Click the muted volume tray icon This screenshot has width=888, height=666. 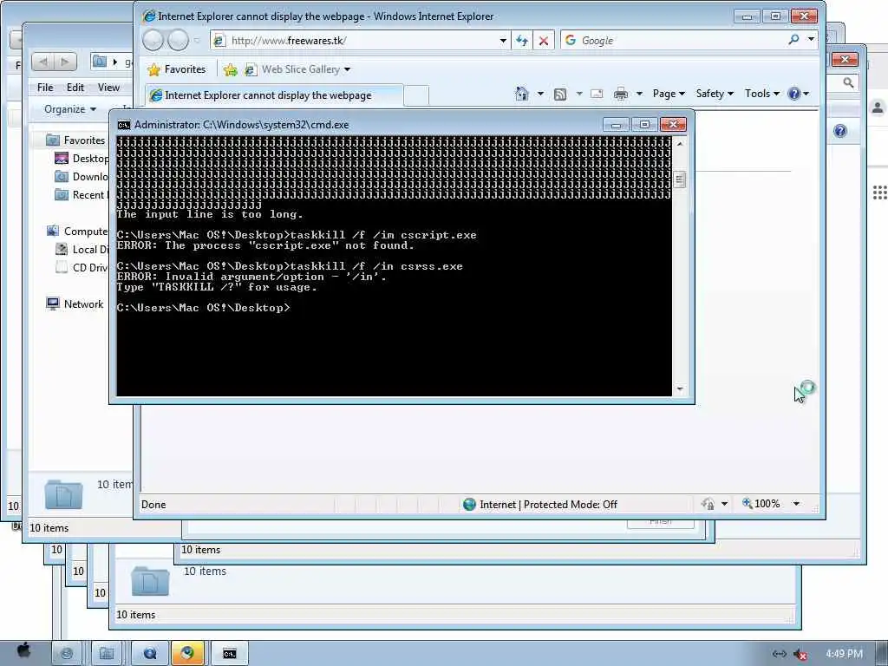click(x=800, y=654)
